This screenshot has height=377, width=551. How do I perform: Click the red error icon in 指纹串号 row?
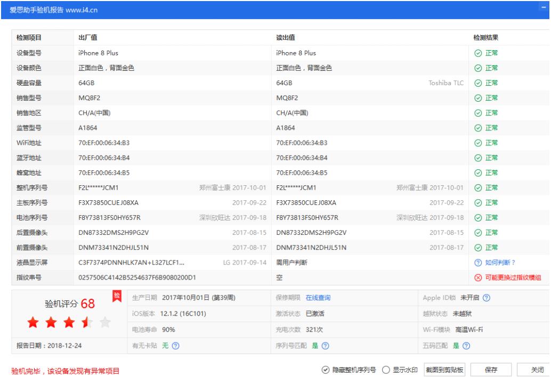pyautogui.click(x=478, y=277)
